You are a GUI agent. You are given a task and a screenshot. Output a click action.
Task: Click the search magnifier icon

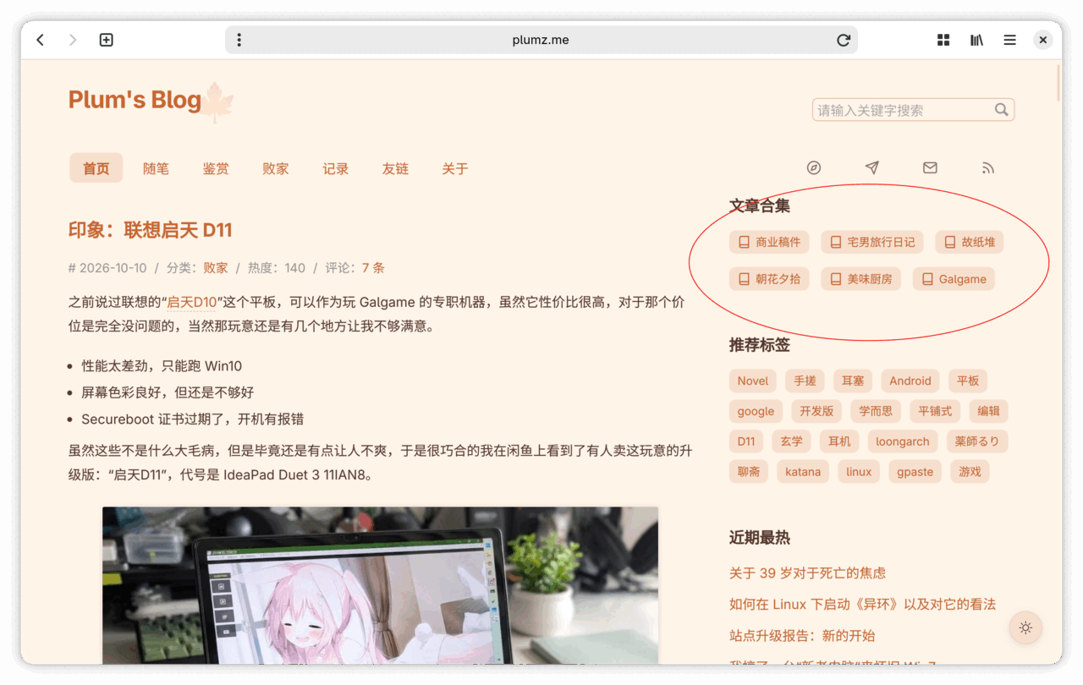point(1001,109)
